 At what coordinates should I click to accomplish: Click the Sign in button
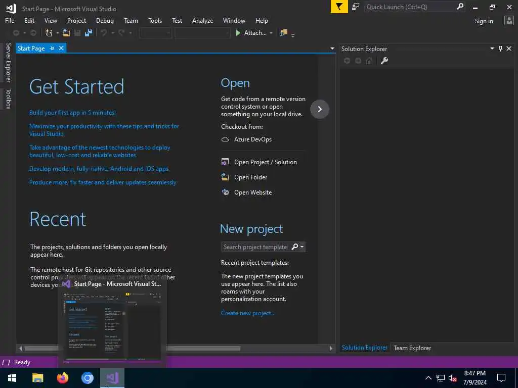(484, 21)
